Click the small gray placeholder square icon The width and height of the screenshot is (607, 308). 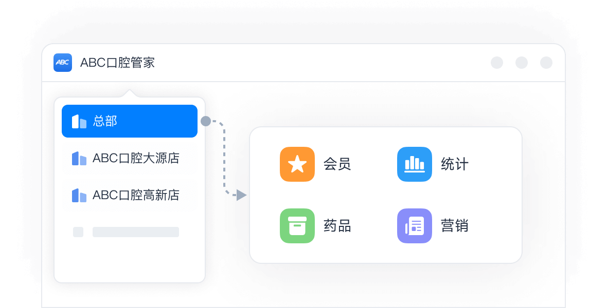78,232
